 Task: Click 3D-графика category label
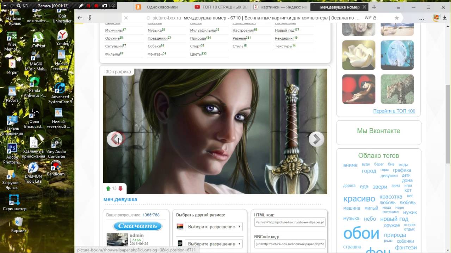click(x=118, y=72)
